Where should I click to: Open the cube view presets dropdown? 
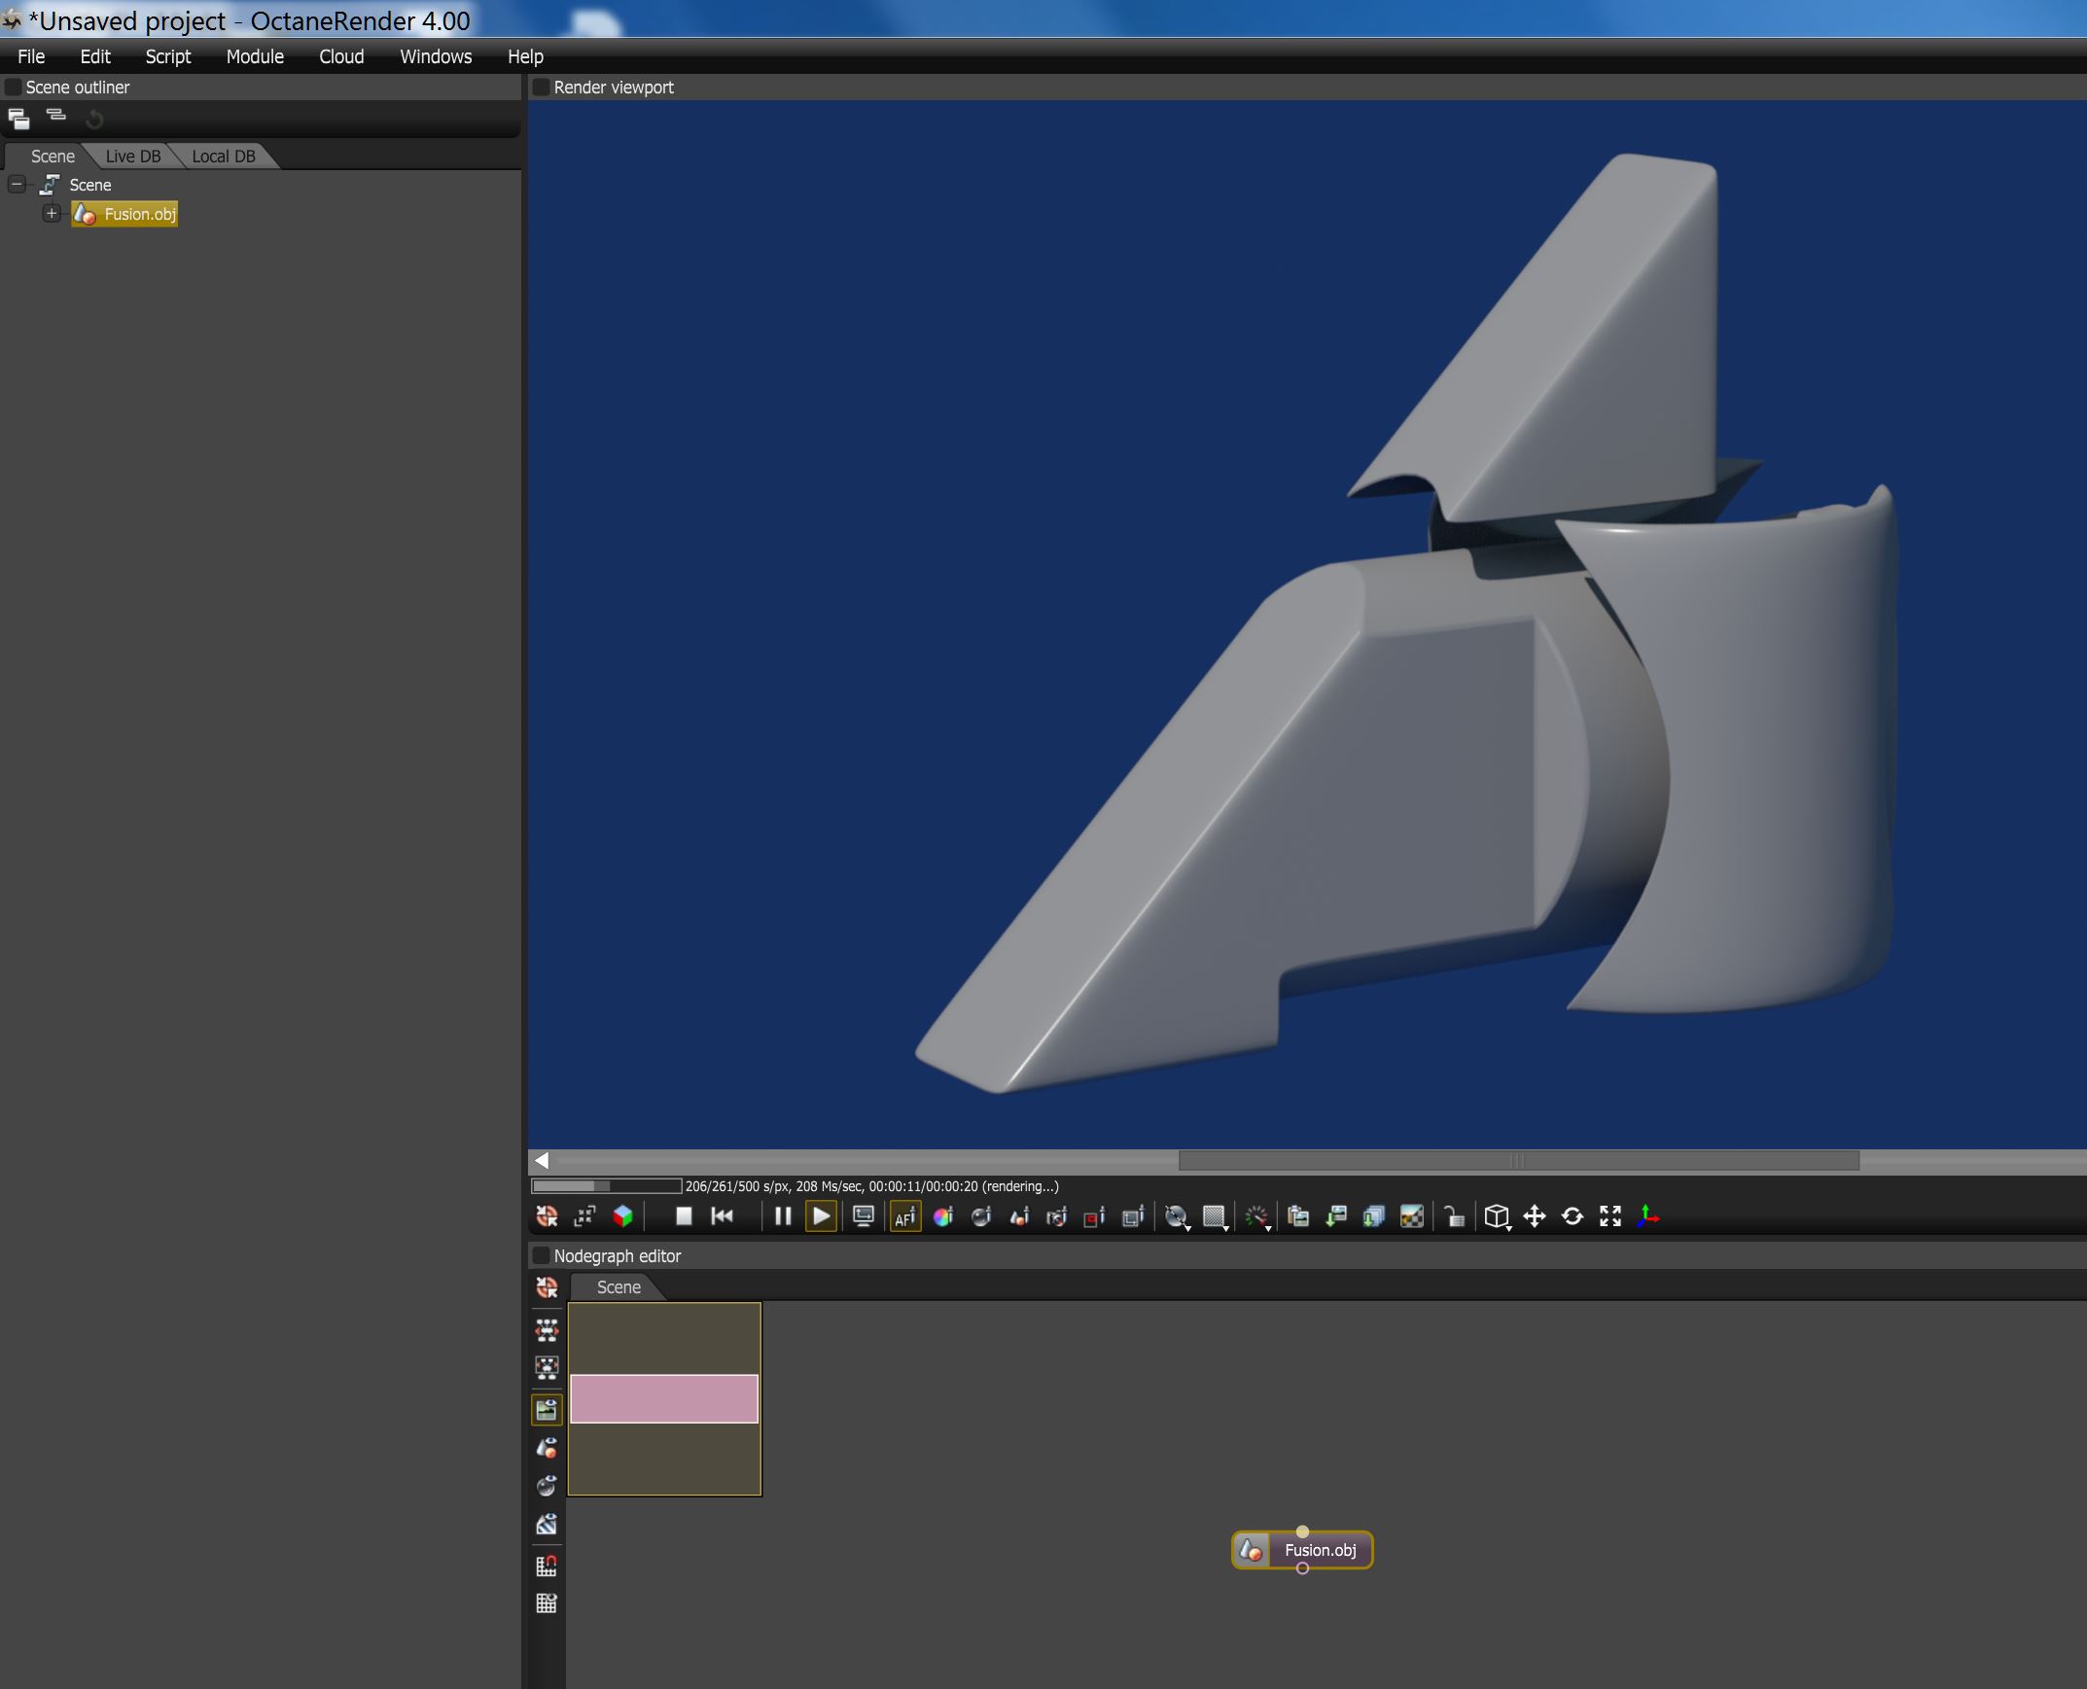(x=1497, y=1216)
